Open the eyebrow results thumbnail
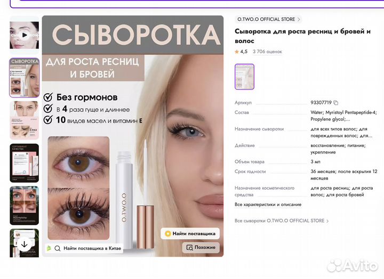This screenshot has width=384, height=279. [x=24, y=120]
